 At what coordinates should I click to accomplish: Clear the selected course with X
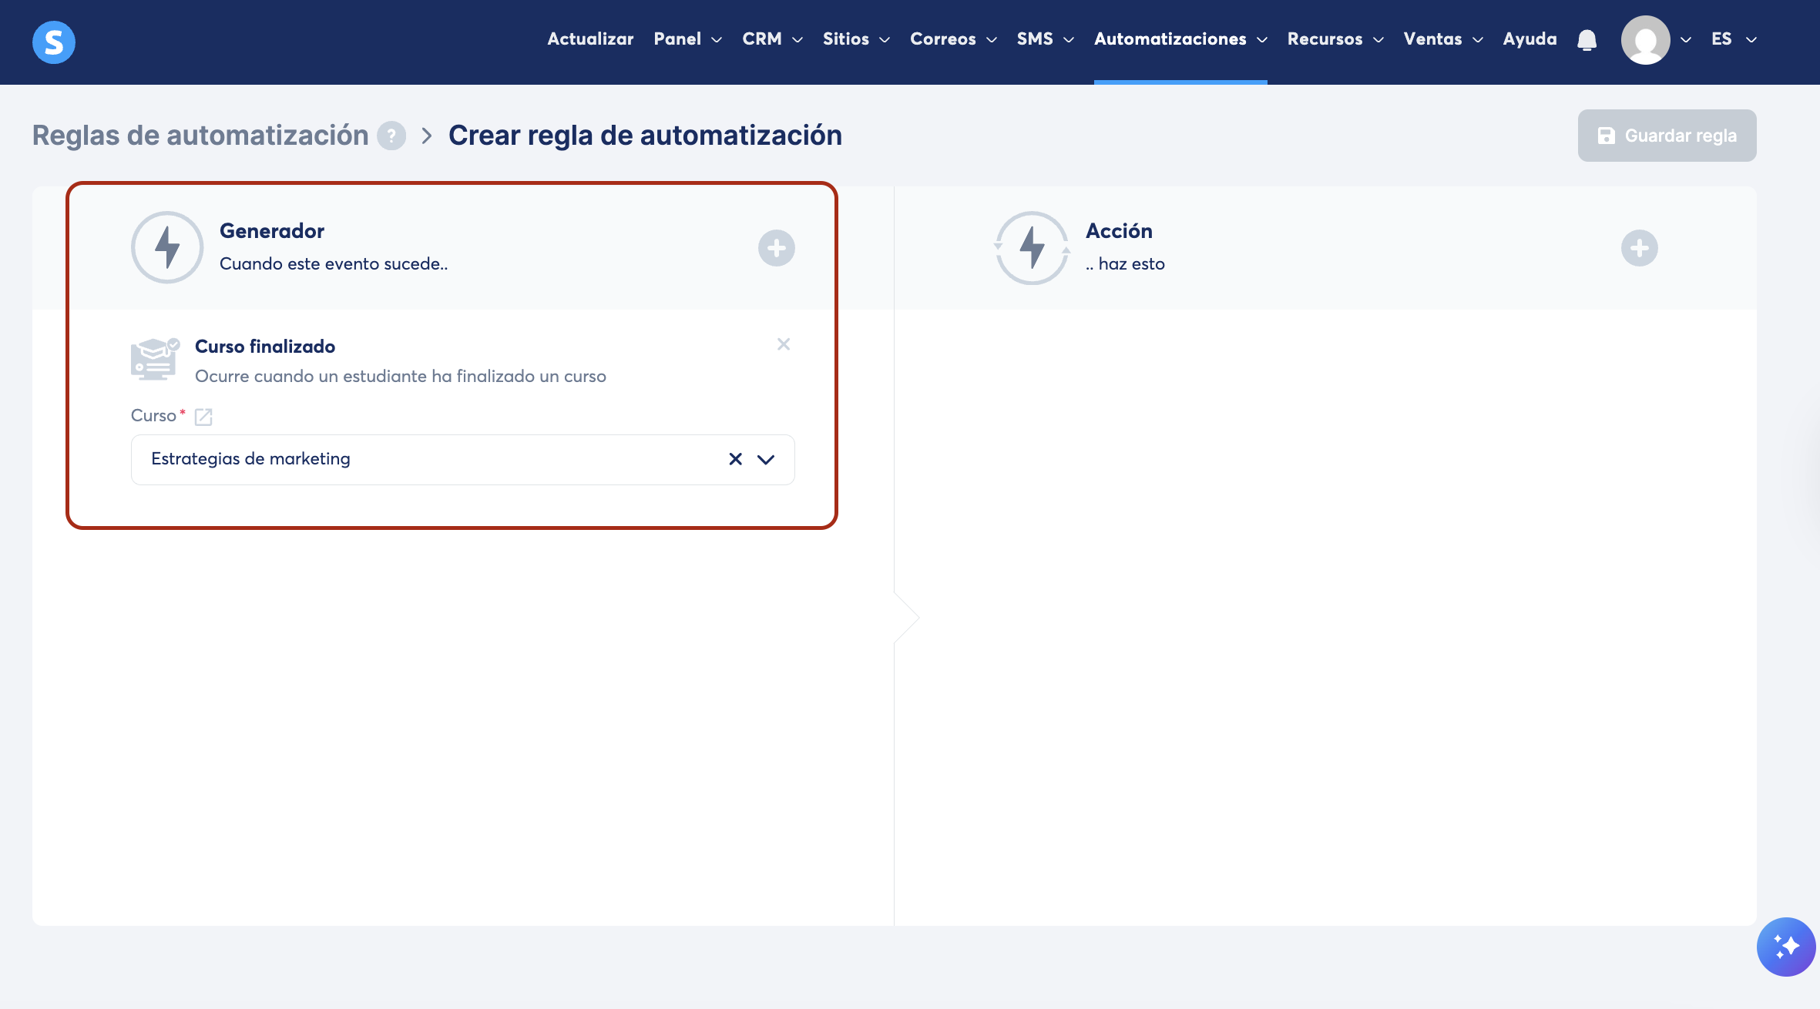pyautogui.click(x=735, y=459)
